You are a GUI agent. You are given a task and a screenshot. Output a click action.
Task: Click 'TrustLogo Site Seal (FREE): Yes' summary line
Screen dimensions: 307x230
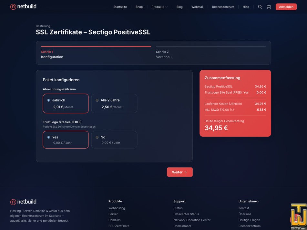(x=227, y=93)
